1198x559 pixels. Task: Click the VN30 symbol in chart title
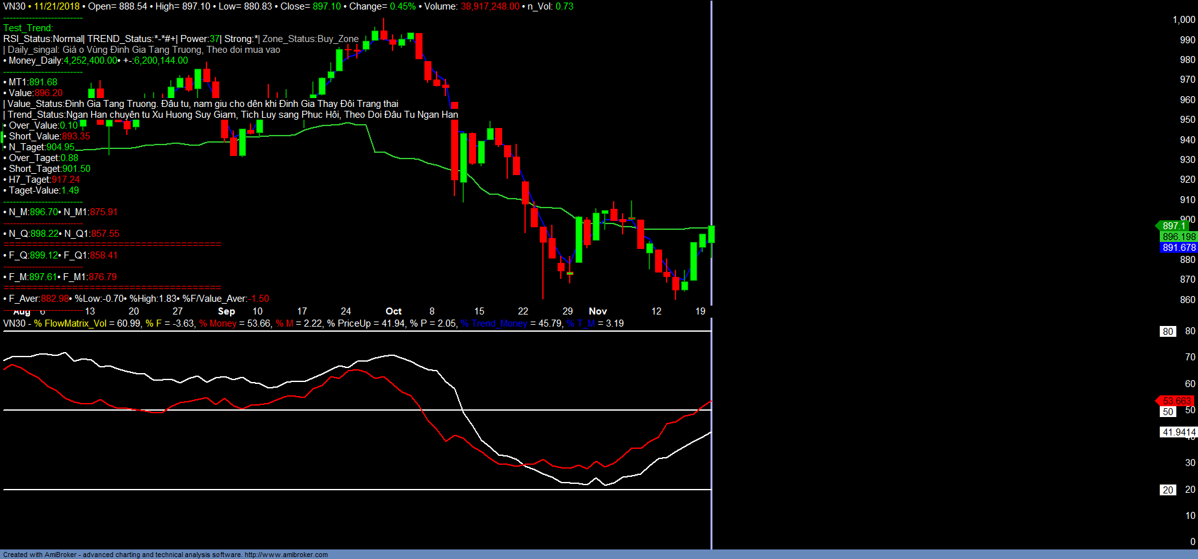coord(14,6)
